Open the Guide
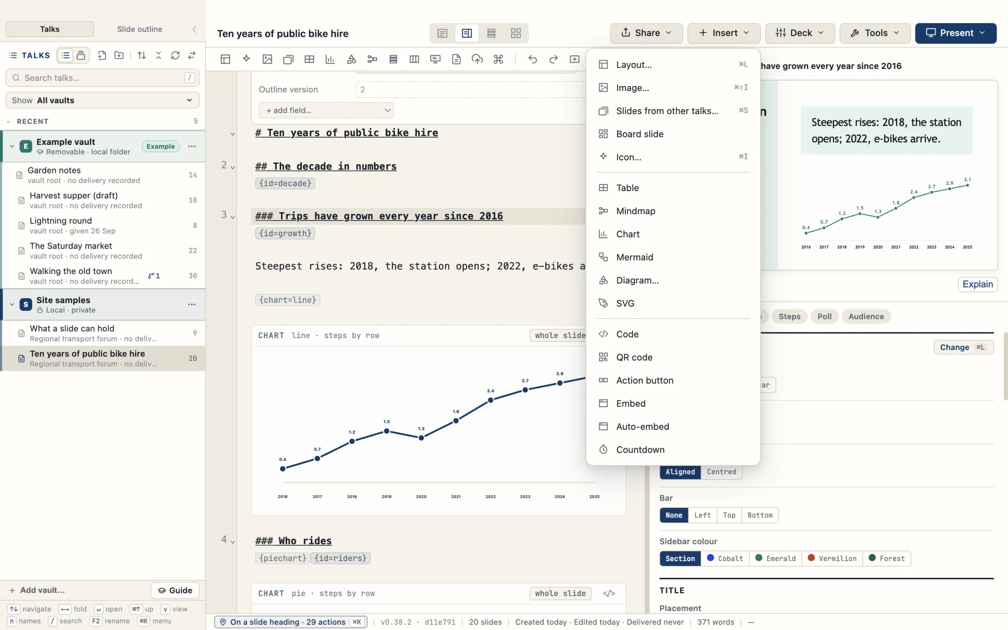Screen dimensions: 1008x630 coord(175,590)
